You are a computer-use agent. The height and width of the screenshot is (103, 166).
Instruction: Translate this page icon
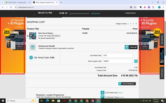(x=131, y=7)
